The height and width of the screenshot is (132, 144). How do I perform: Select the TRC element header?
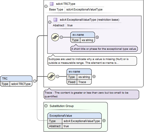point(16,79)
